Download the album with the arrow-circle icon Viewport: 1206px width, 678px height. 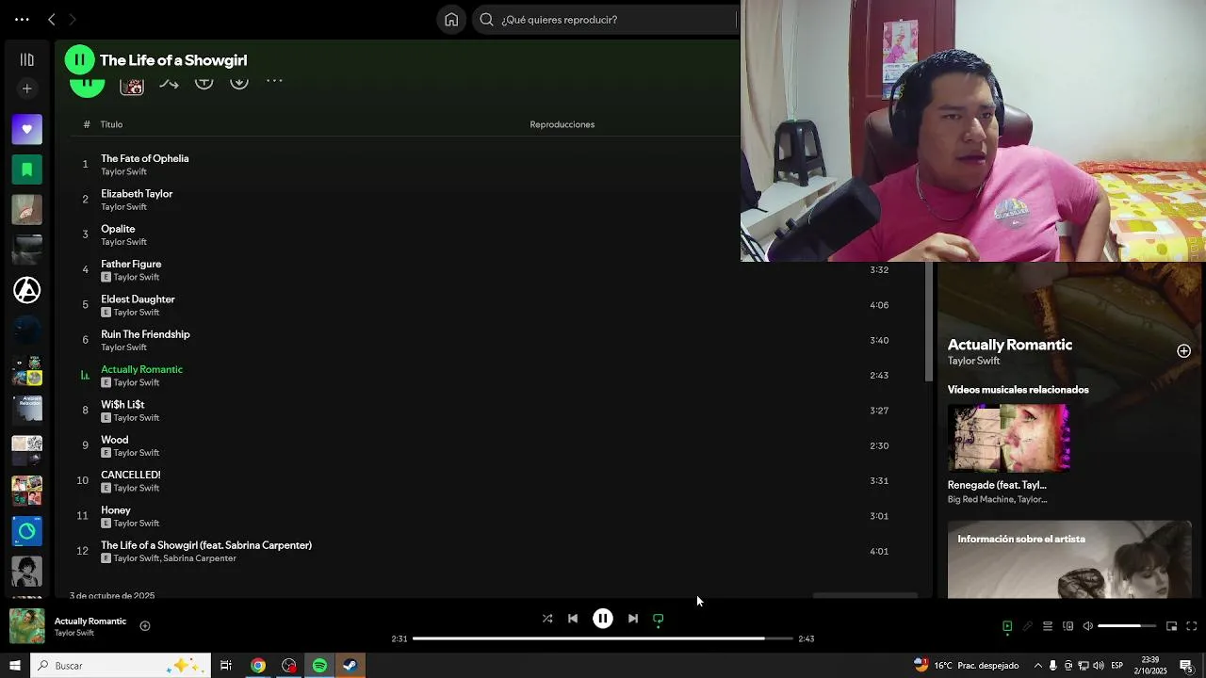239,82
